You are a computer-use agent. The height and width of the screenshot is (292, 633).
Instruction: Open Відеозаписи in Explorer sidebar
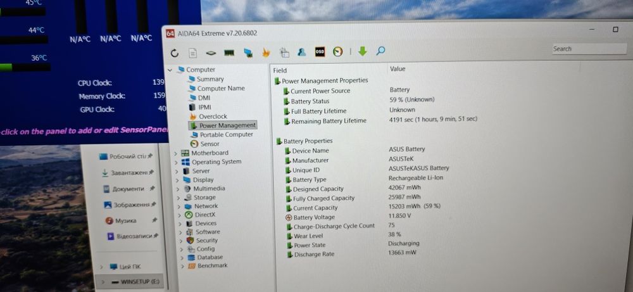[133, 236]
